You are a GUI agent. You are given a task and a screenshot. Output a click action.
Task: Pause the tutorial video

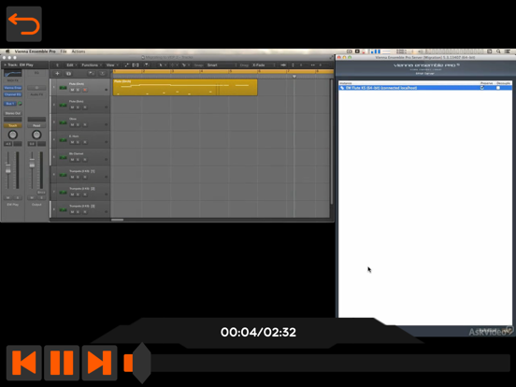[62, 363]
